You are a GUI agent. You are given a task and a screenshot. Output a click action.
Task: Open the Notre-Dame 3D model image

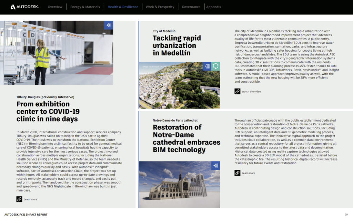click(x=179, y=185)
